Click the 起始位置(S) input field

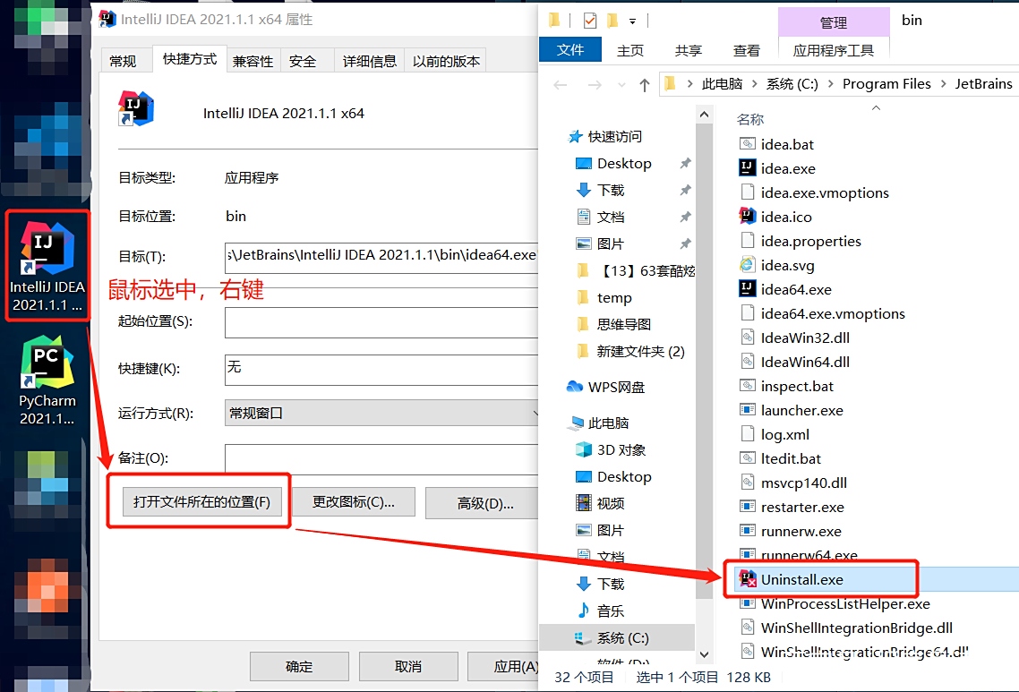coord(382,321)
